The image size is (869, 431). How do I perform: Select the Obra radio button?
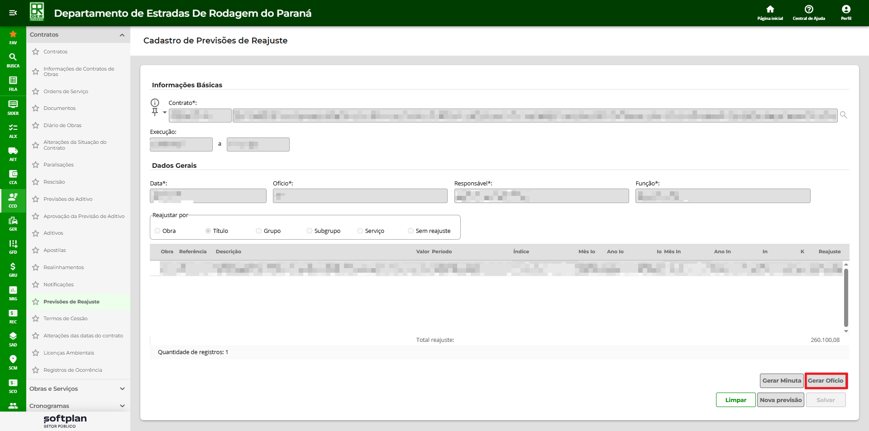pyautogui.click(x=158, y=231)
